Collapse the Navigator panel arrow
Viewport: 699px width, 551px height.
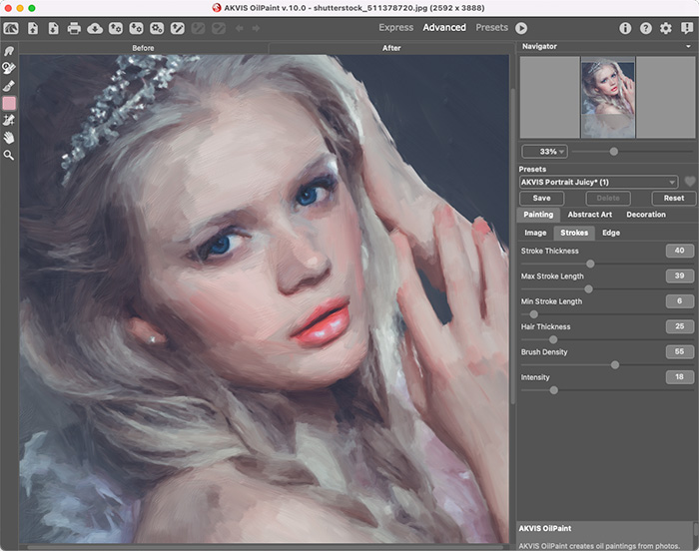pos(688,47)
